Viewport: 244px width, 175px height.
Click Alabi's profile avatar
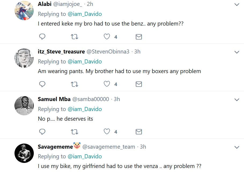[24, 10]
